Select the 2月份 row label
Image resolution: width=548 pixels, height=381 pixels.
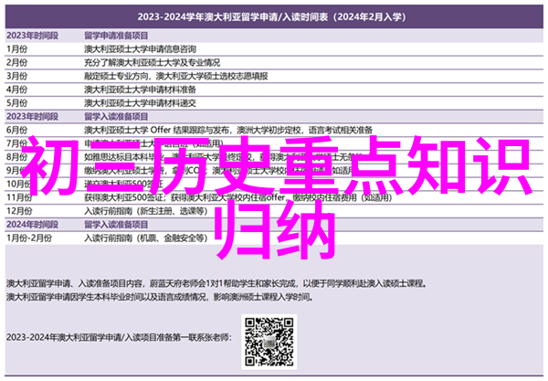coord(17,64)
